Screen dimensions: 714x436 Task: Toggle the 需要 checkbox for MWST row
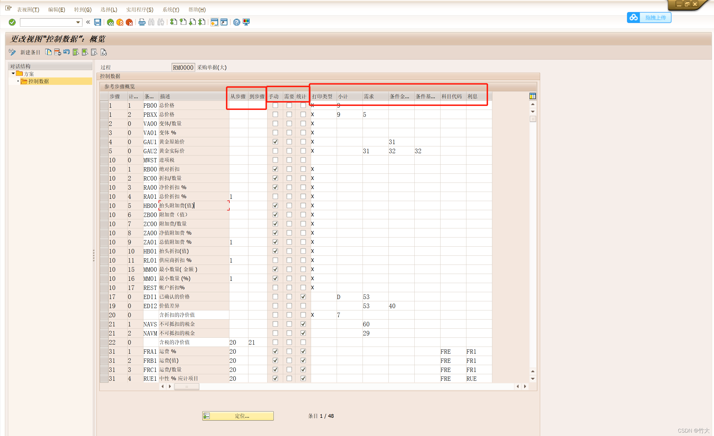click(289, 160)
